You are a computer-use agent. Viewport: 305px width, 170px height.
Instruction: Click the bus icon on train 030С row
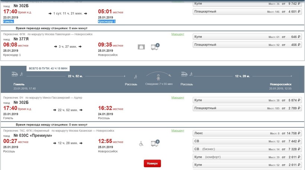pyautogui.click(x=154, y=143)
